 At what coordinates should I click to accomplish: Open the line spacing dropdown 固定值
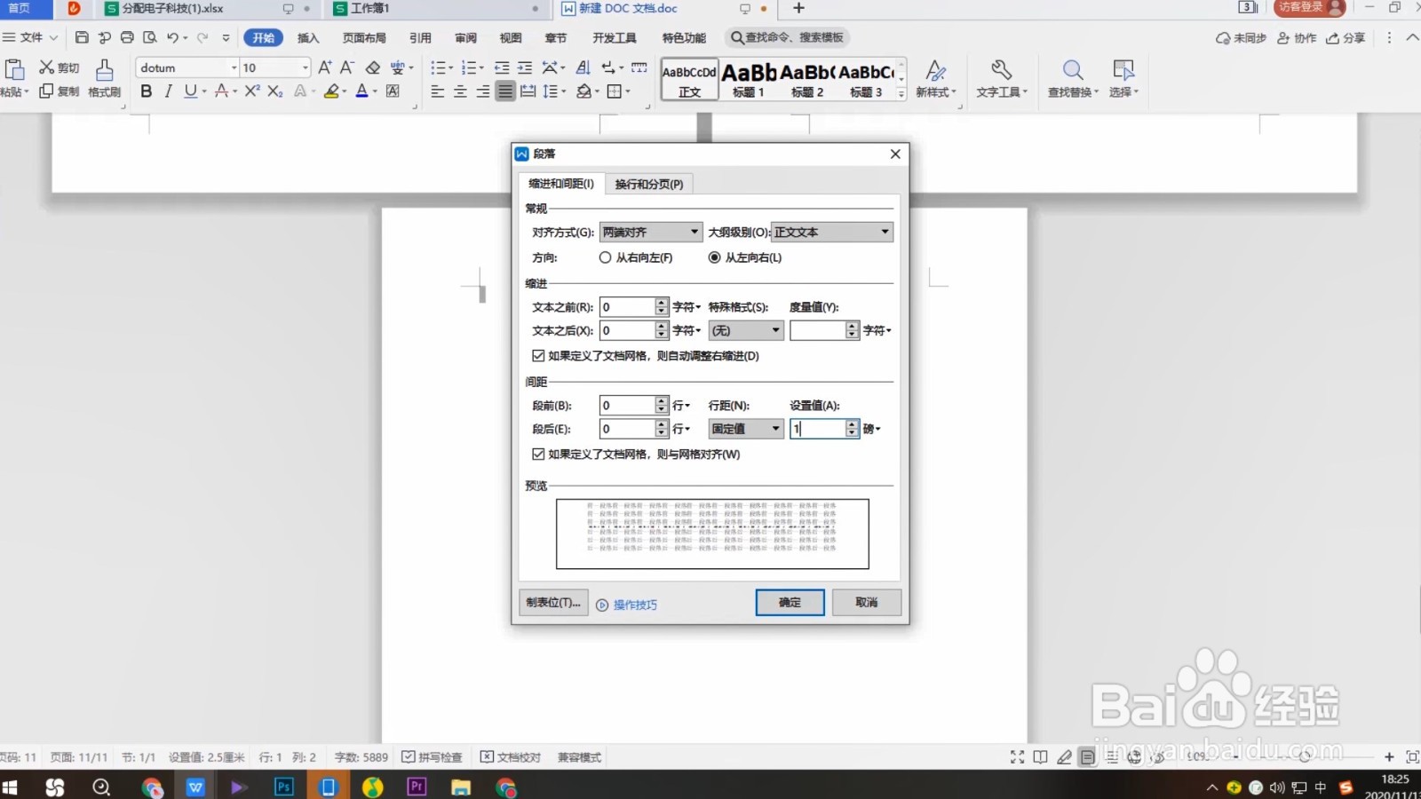[746, 429]
